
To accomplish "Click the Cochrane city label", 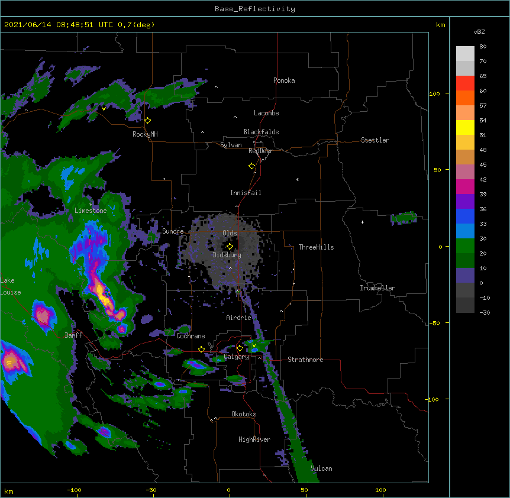I will tap(191, 336).
